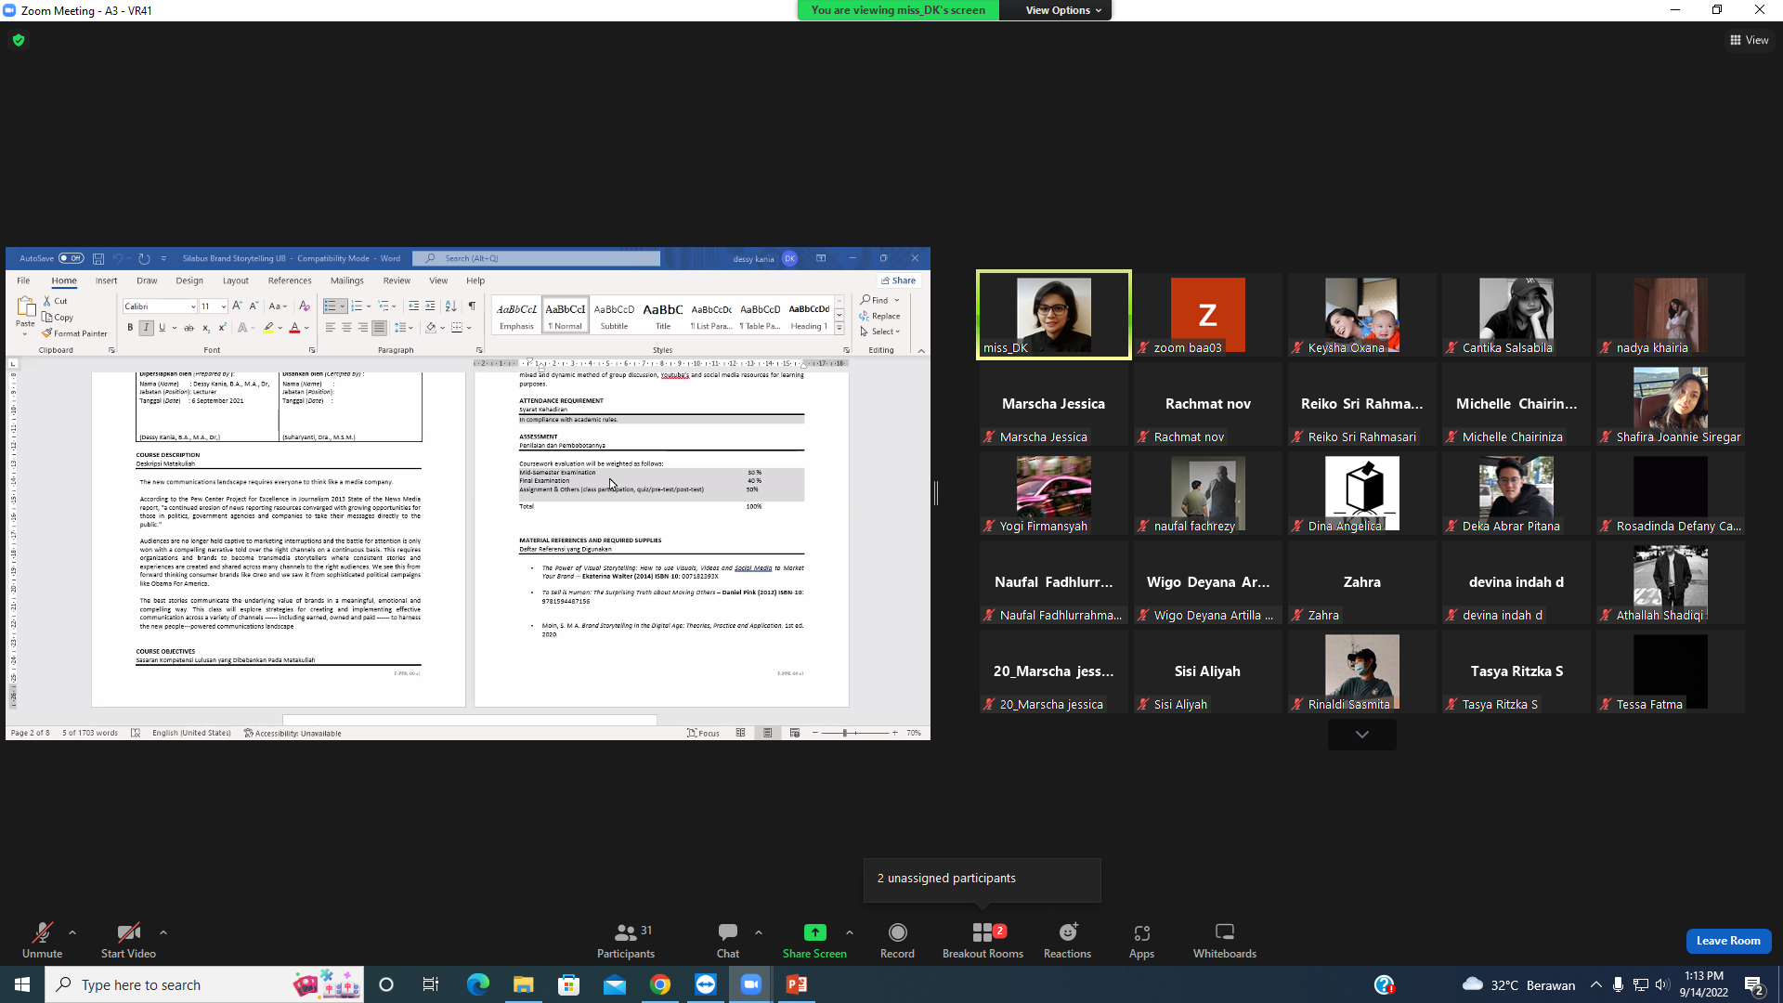Switch to the Insert tab

[106, 280]
